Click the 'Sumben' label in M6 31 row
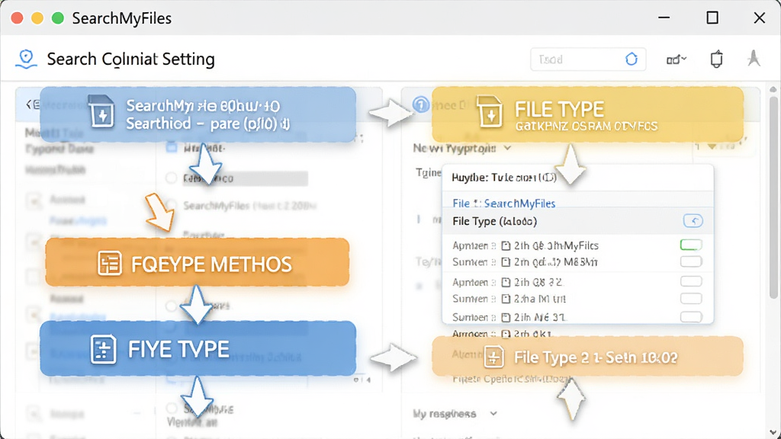The height and width of the screenshot is (439, 781). coord(470,317)
